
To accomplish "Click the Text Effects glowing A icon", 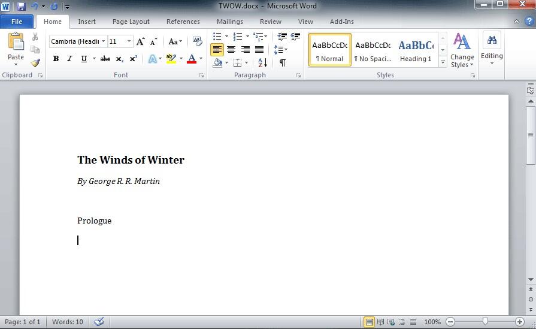I will tap(153, 59).
